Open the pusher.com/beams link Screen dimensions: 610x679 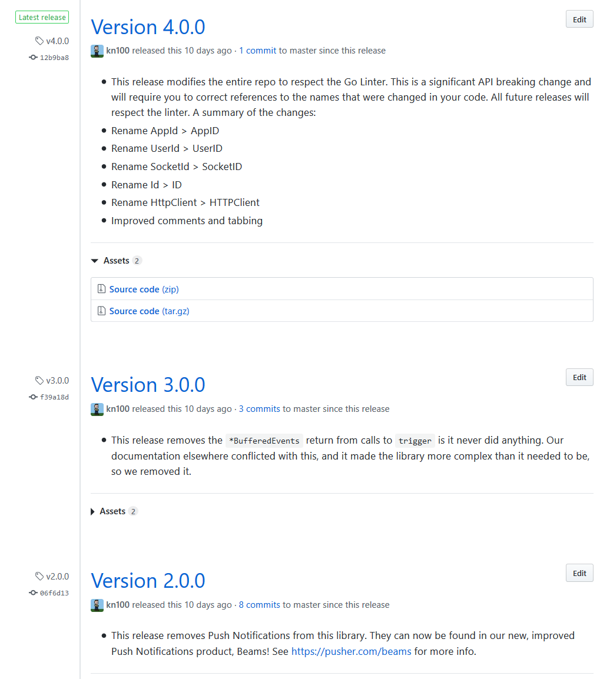[351, 651]
